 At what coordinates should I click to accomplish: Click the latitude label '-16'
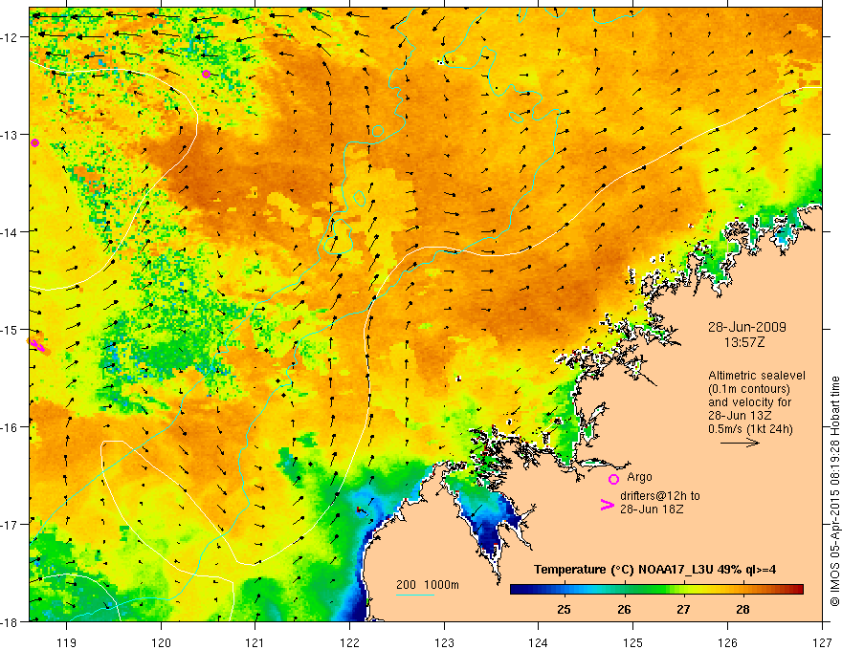pyautogui.click(x=11, y=427)
